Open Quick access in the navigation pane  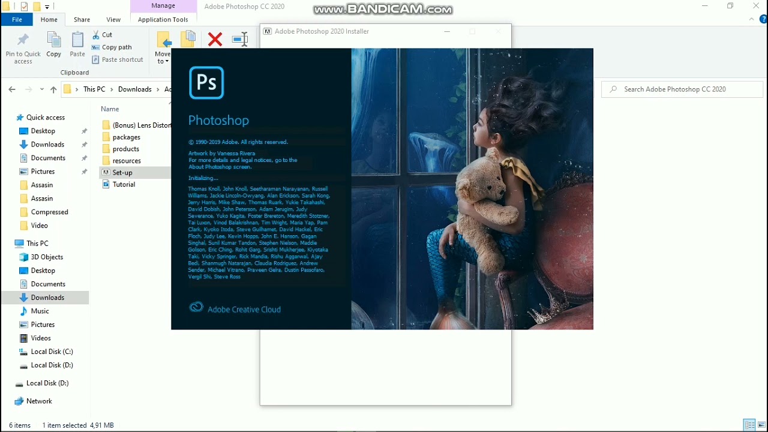[40, 118]
